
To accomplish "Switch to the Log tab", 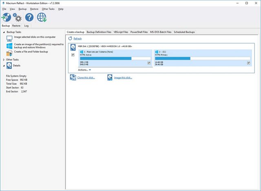I will pyautogui.click(x=26, y=26).
